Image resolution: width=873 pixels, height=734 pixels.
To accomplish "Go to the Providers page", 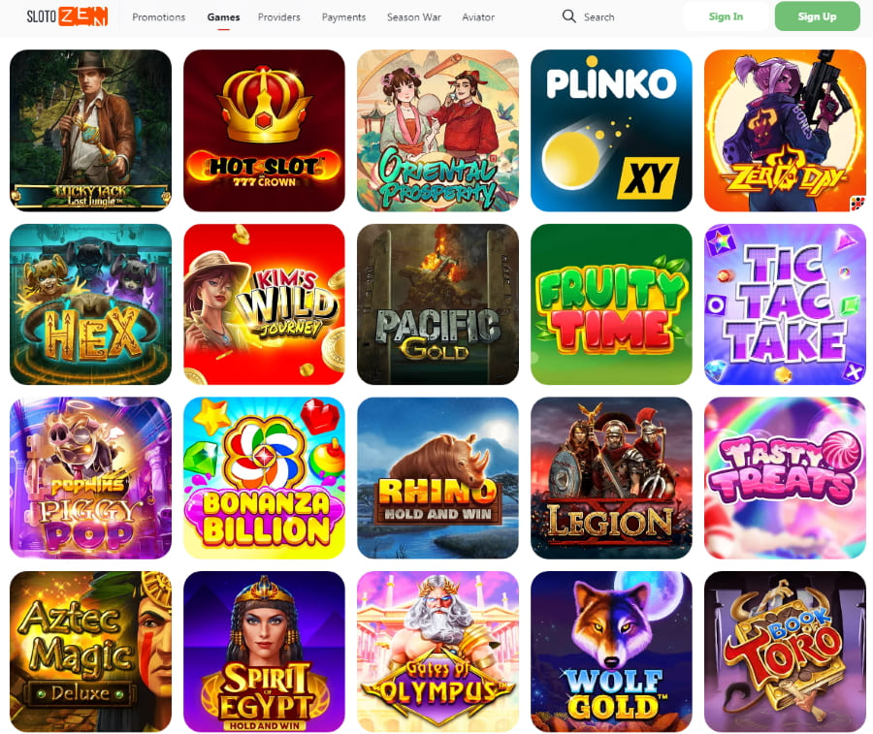I will [279, 17].
